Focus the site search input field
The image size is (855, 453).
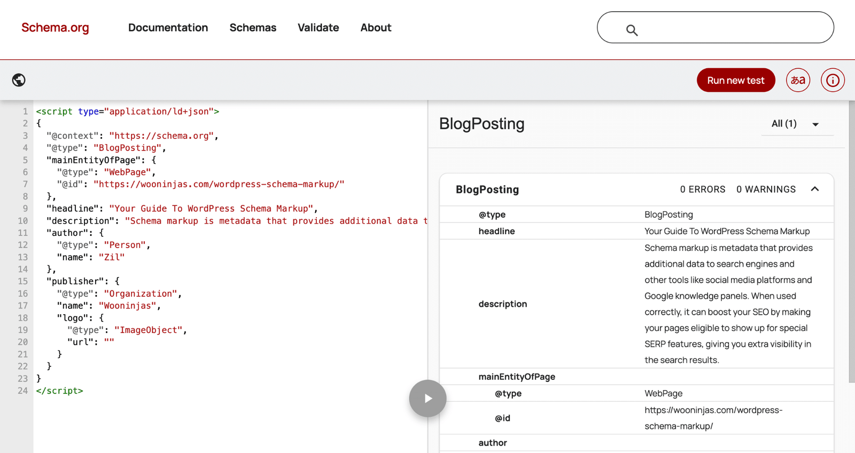[x=715, y=27]
